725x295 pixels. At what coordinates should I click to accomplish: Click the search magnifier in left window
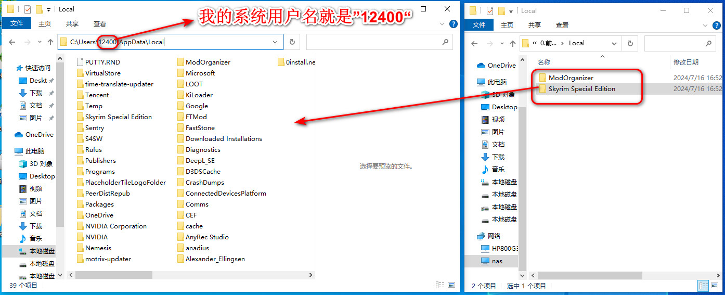pyautogui.click(x=446, y=42)
